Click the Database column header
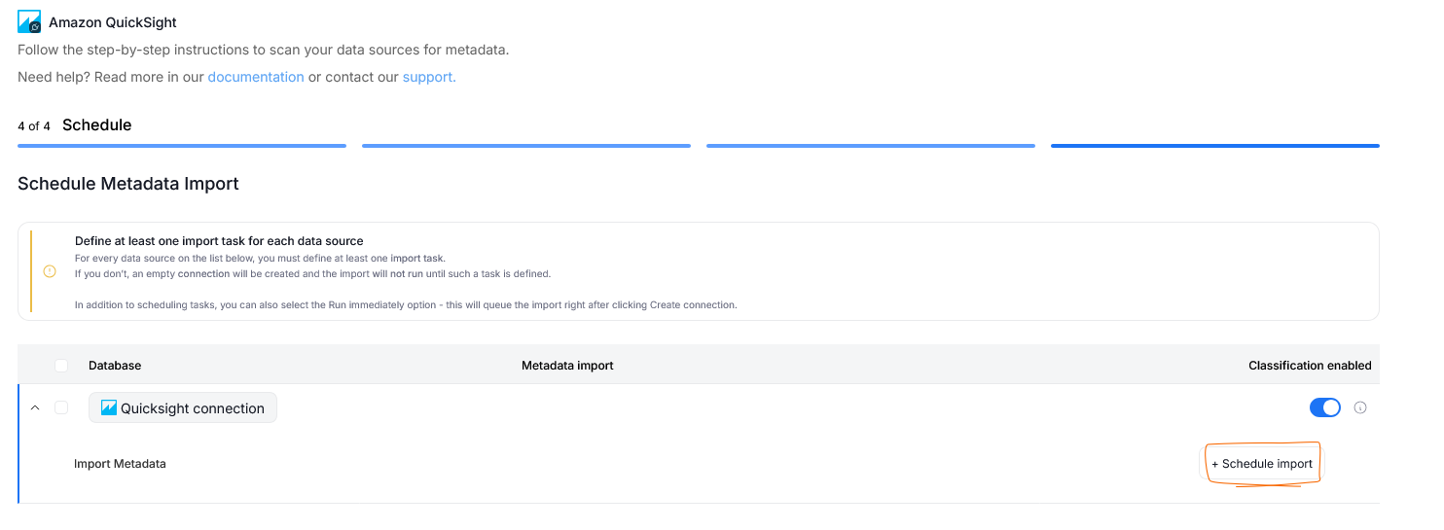This screenshot has height=530, width=1444. [x=115, y=366]
